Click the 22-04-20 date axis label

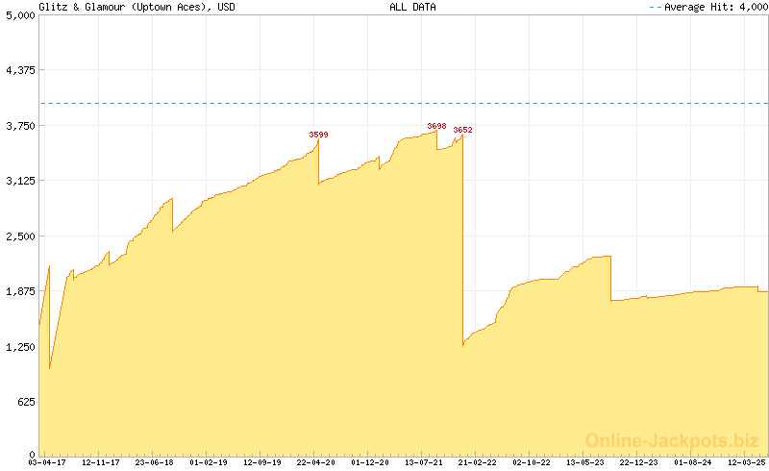(316, 462)
